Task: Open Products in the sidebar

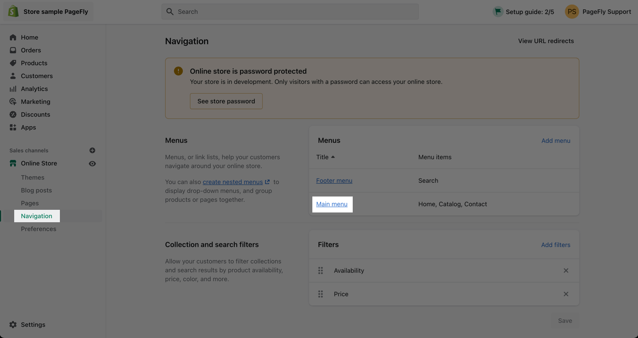Action: 34,63
